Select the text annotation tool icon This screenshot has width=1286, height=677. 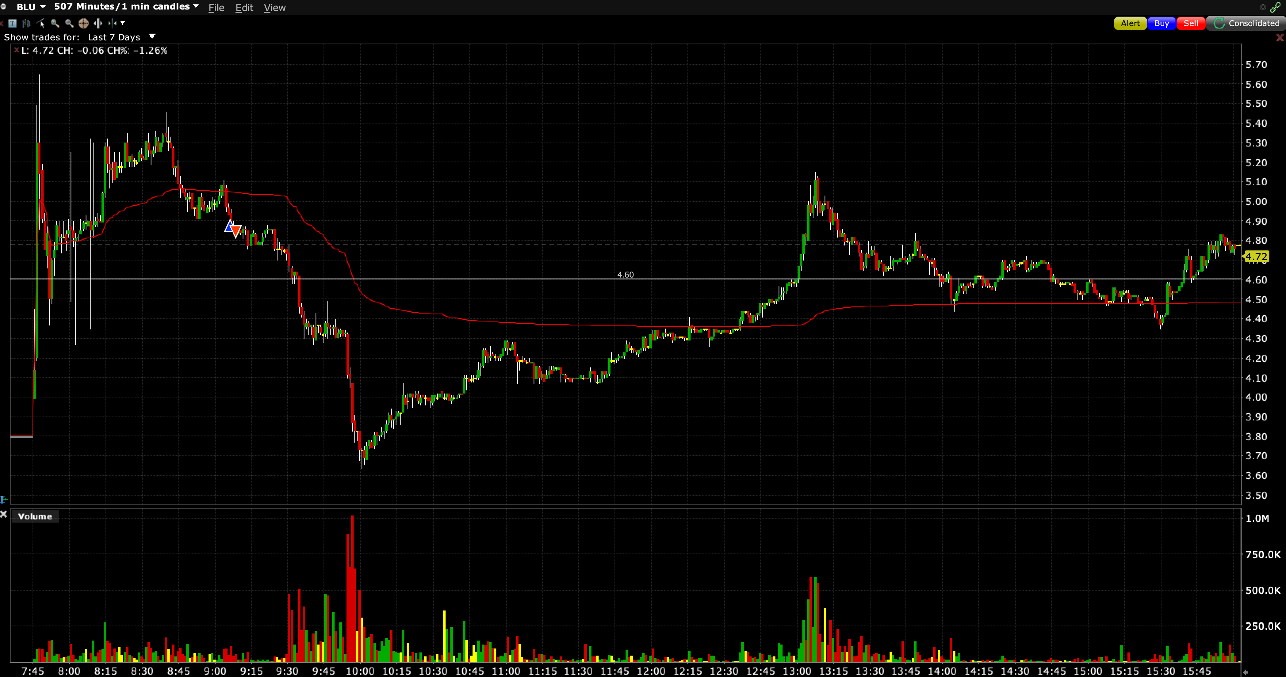click(12, 23)
